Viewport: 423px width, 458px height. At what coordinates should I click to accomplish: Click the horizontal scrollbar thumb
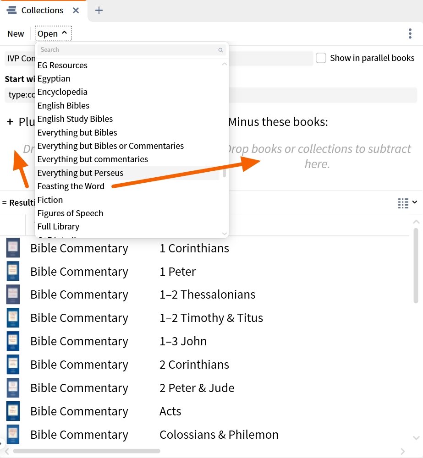(87, 451)
